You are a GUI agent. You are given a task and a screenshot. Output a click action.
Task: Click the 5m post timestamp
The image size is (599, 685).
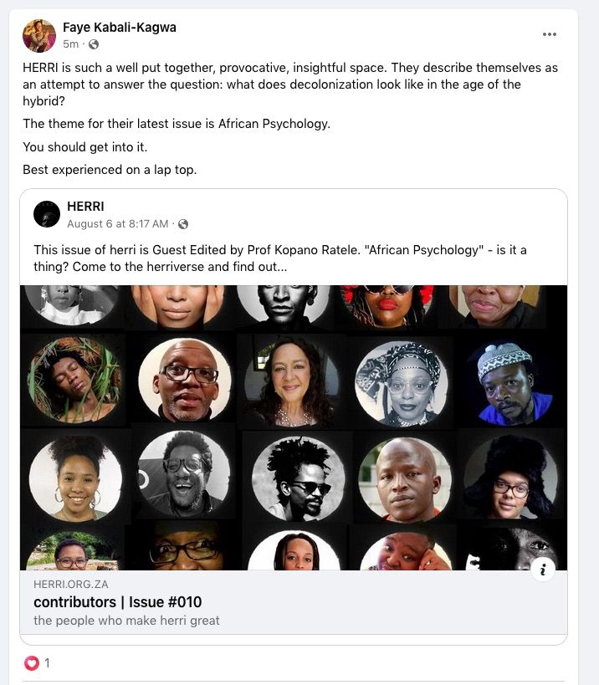tap(70, 44)
